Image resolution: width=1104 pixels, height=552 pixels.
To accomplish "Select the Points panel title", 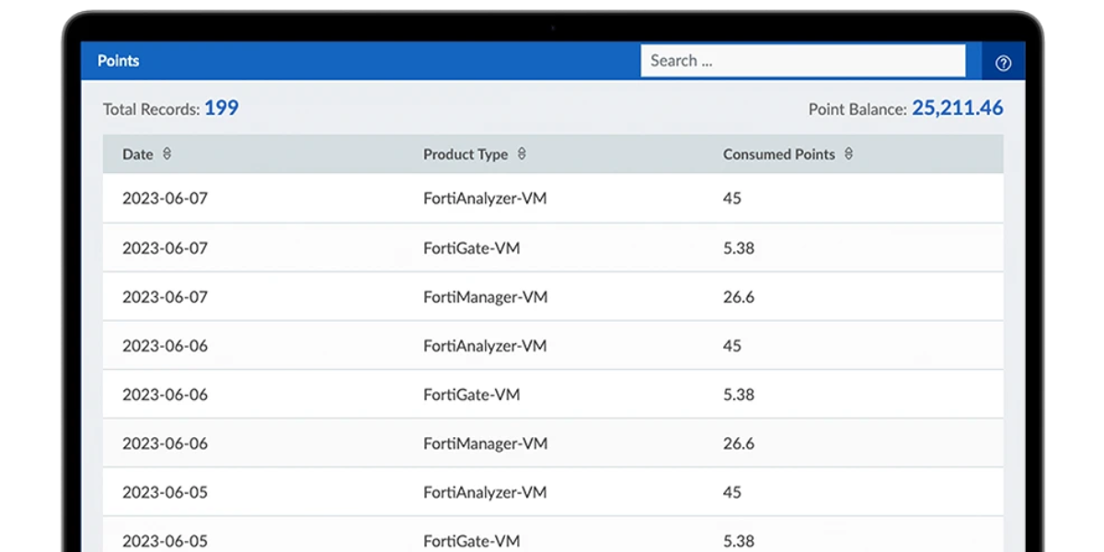I will click(x=119, y=61).
